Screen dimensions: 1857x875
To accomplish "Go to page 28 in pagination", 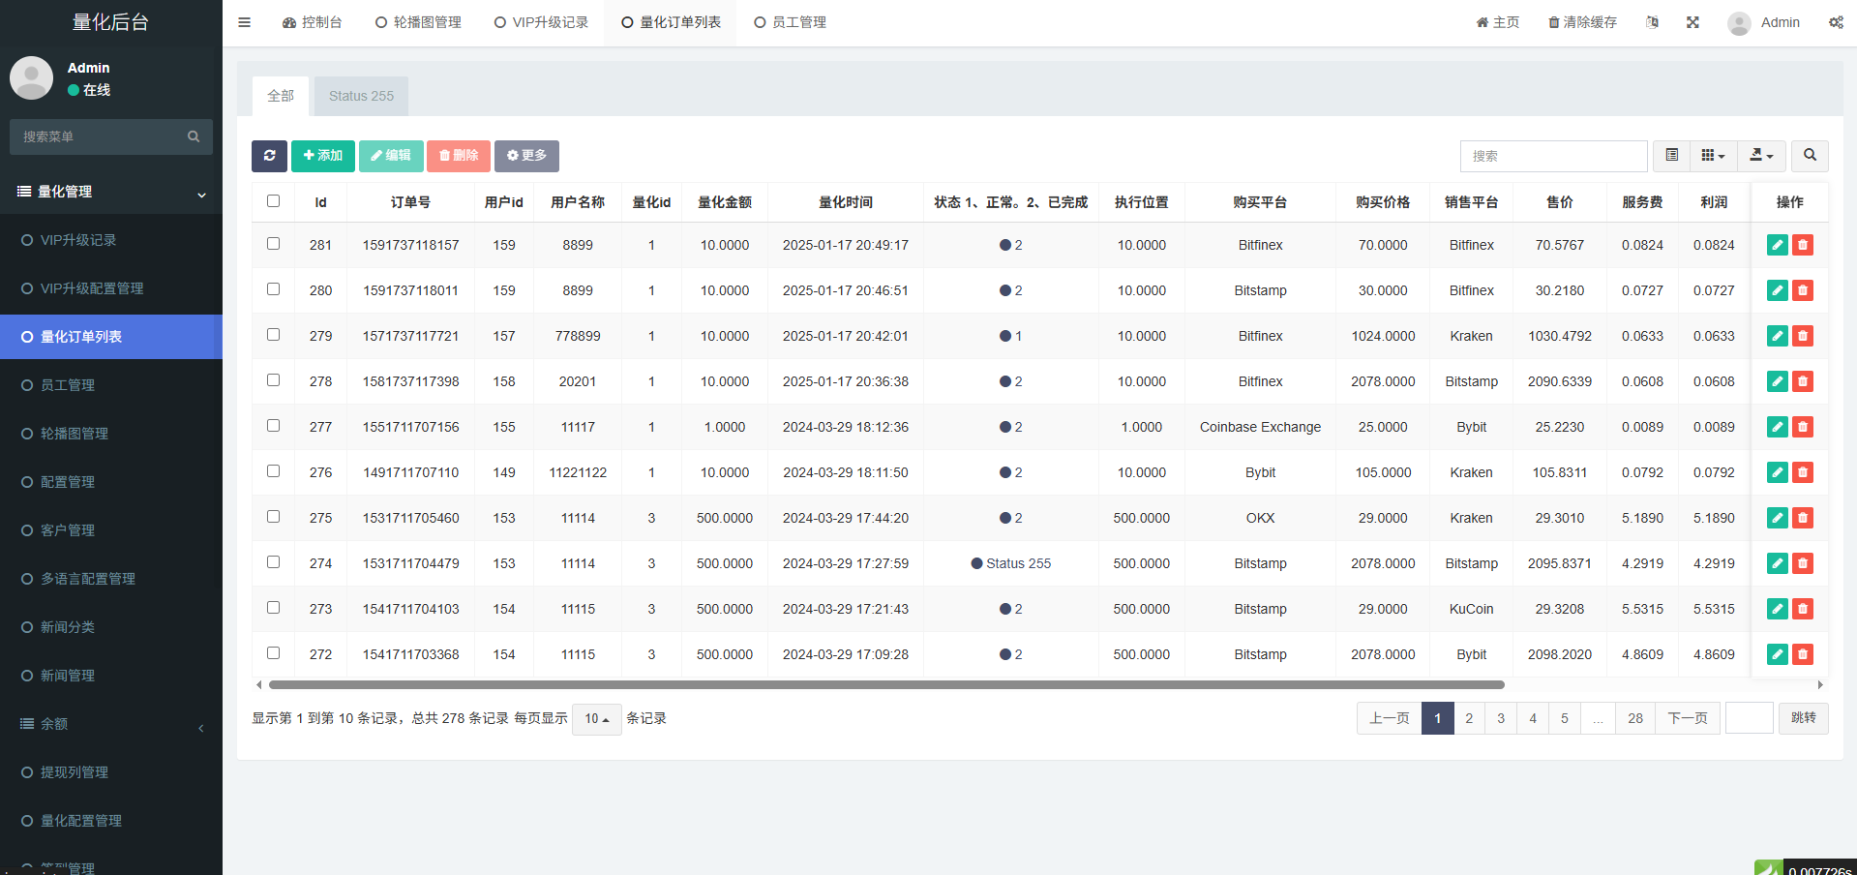I will [x=1635, y=718].
